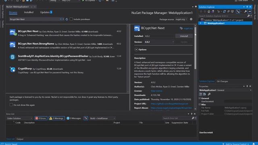This screenshot has height=145, width=258.
Task: Click the refresh icon next to package search
Action: (67, 19)
